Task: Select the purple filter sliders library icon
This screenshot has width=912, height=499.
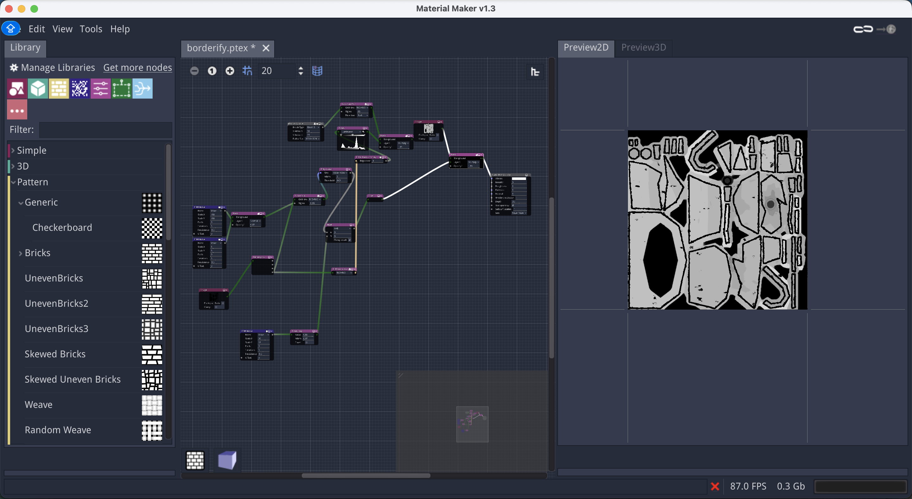Action: (101, 89)
